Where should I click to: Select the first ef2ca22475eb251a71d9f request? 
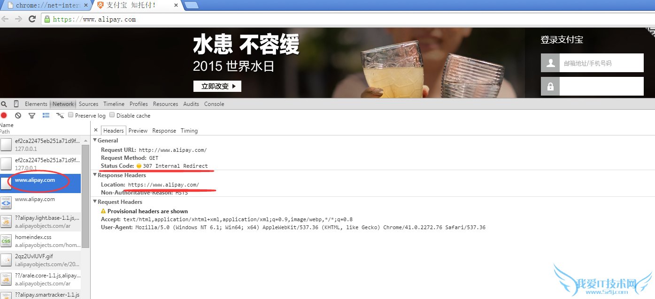40,144
